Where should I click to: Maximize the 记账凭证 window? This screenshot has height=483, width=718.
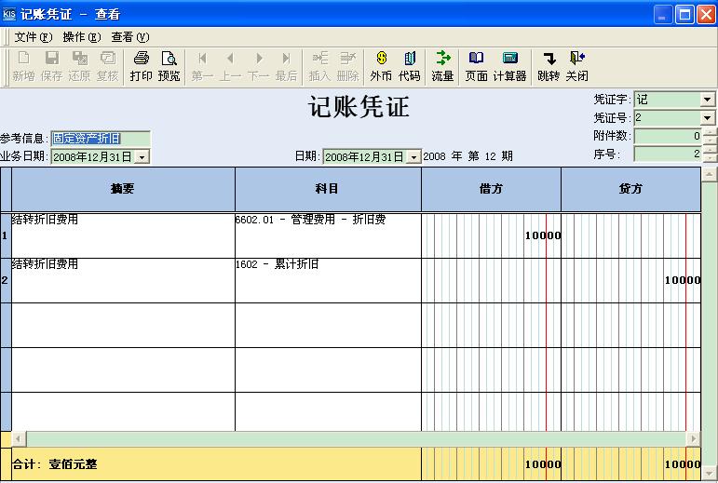[685, 14]
